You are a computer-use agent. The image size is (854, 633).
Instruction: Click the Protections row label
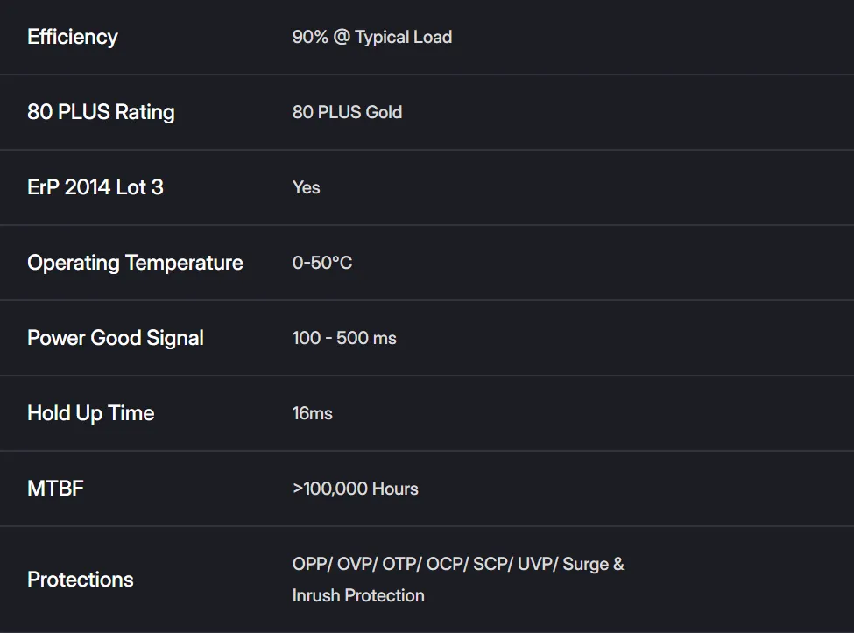coord(81,580)
